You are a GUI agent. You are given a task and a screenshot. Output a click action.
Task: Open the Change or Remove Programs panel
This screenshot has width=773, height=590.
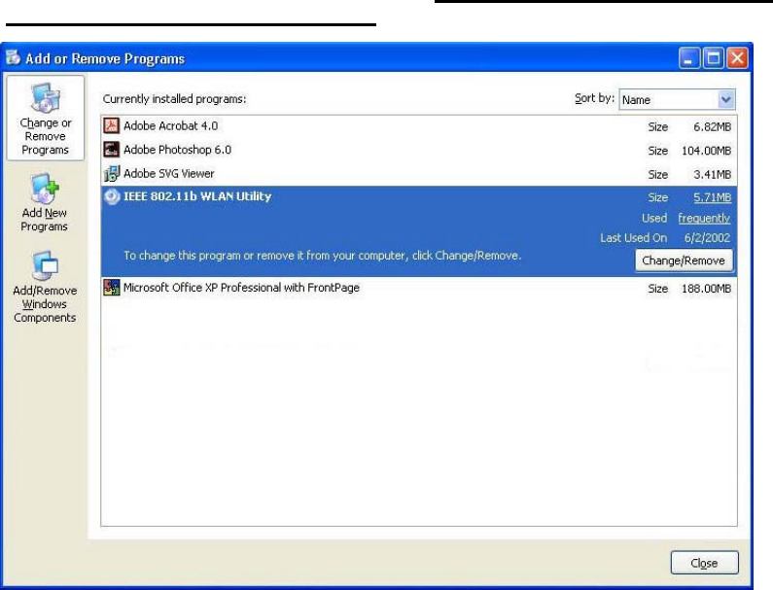(46, 119)
